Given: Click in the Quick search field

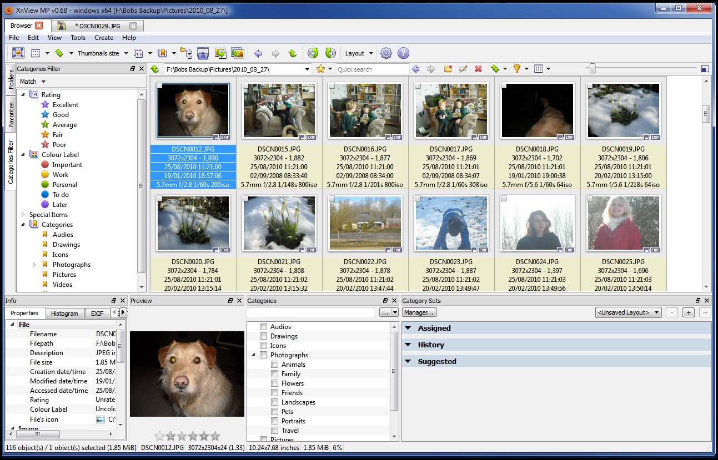Looking at the screenshot, I should pos(371,69).
